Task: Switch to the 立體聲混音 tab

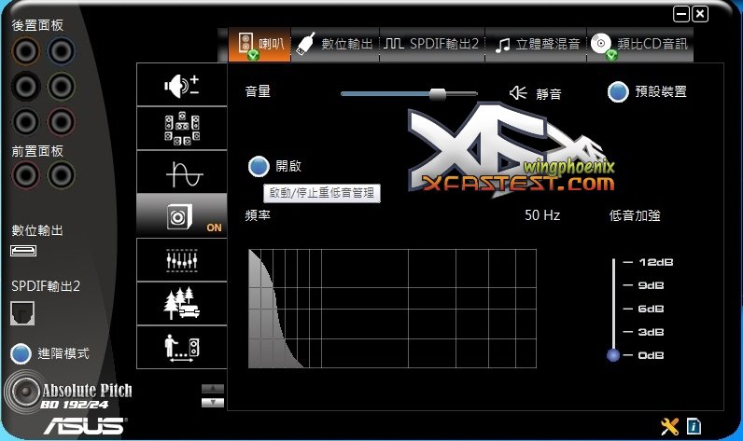Action: tap(537, 45)
